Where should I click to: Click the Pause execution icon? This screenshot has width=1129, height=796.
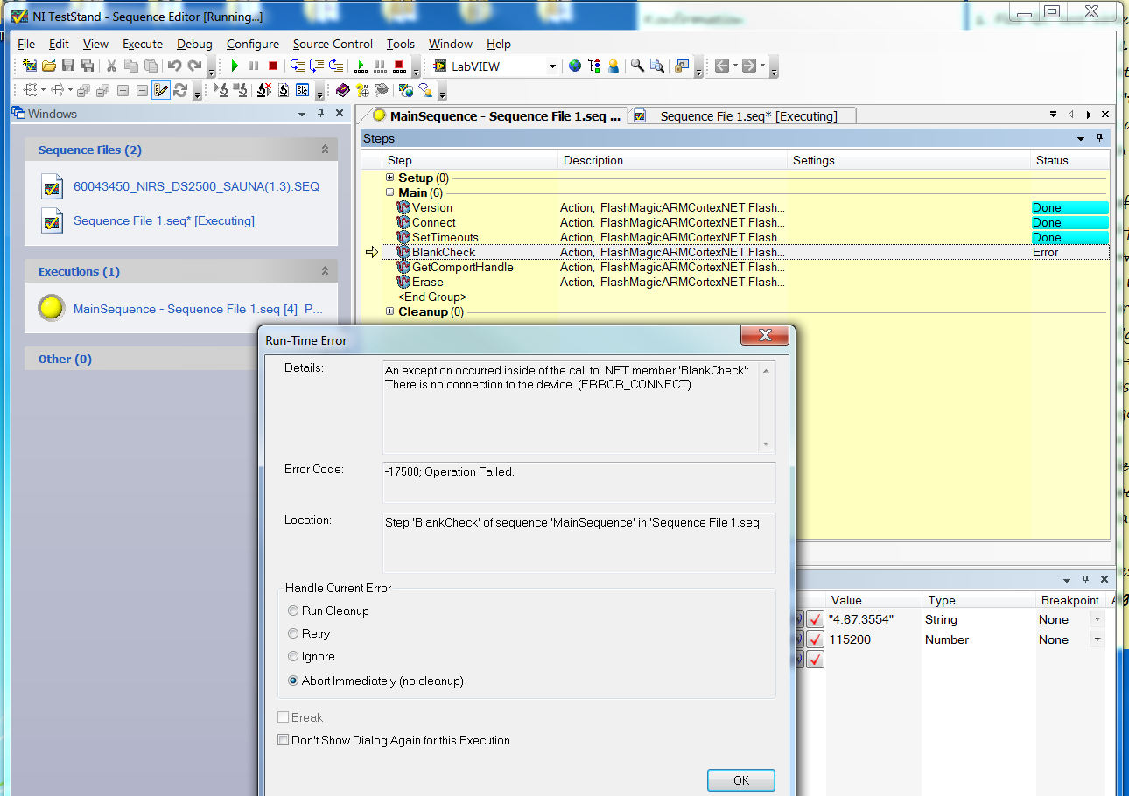tap(254, 66)
